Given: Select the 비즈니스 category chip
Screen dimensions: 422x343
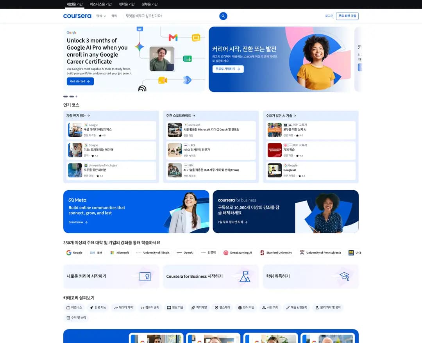Looking at the screenshot, I should point(74,307).
